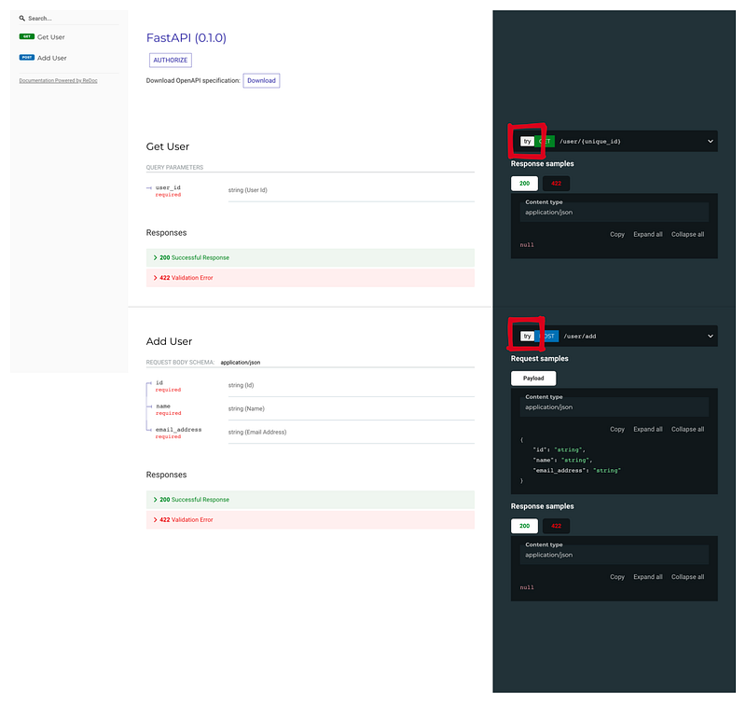Click the blue POST method label in endpoint bar

pyautogui.click(x=546, y=337)
